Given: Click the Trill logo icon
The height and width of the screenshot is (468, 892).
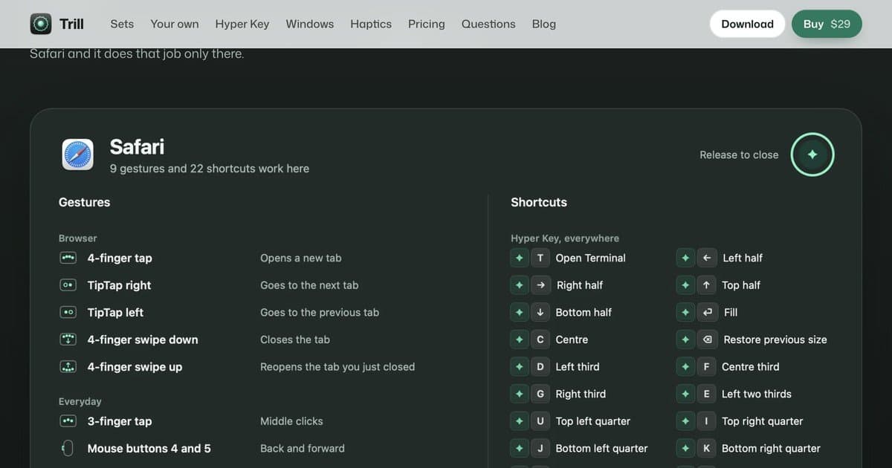Looking at the screenshot, I should coord(41,24).
